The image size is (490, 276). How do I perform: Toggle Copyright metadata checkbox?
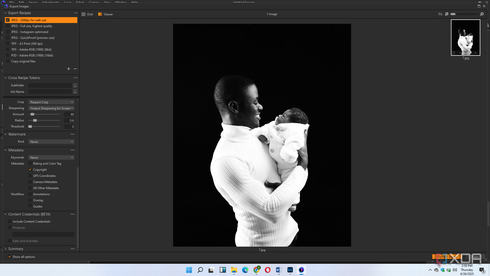click(30, 169)
